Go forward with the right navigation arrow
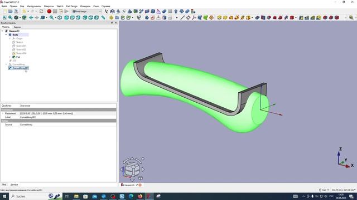The width and height of the screenshot is (357, 200). (x=37, y=18)
